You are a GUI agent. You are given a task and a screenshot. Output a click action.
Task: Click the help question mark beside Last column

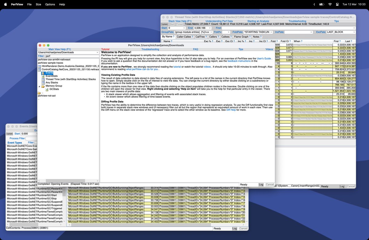[x=351, y=41]
